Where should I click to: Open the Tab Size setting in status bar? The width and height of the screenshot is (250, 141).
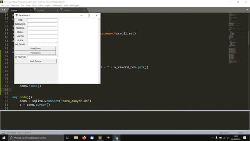[224, 132]
